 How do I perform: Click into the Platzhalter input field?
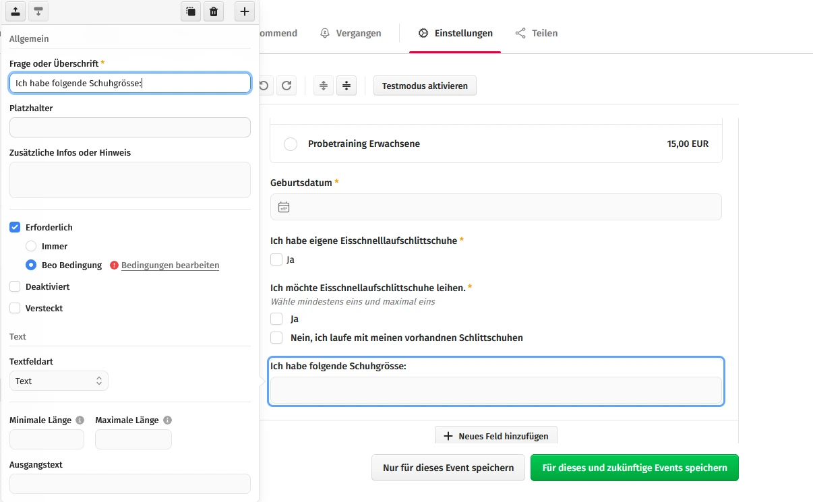coord(129,127)
